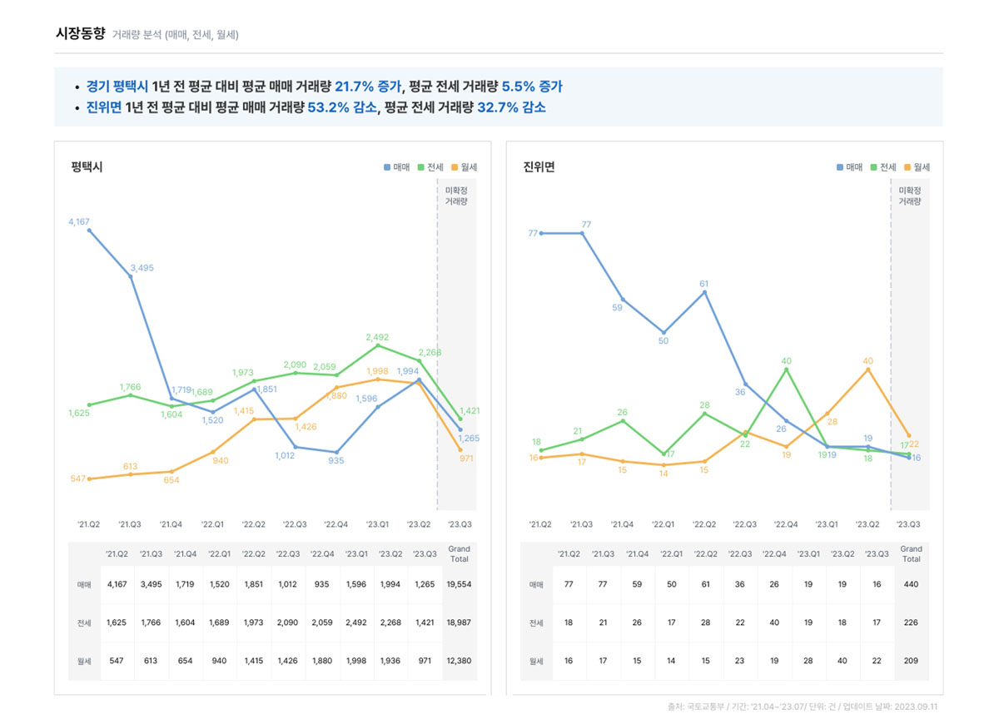Click the 월세 row header in 진위면 table

tap(537, 661)
